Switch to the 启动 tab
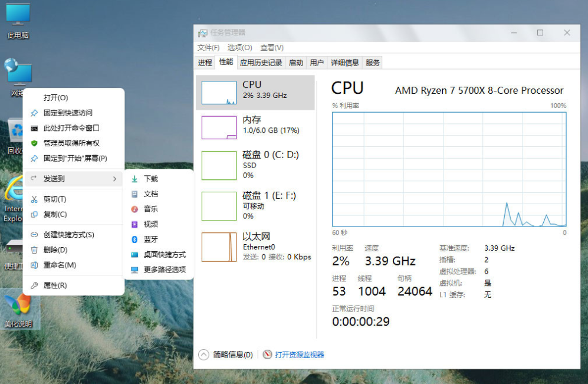 tap(296, 63)
